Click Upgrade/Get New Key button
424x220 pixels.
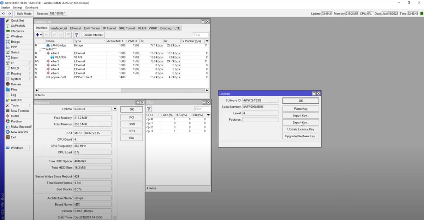coord(300,136)
